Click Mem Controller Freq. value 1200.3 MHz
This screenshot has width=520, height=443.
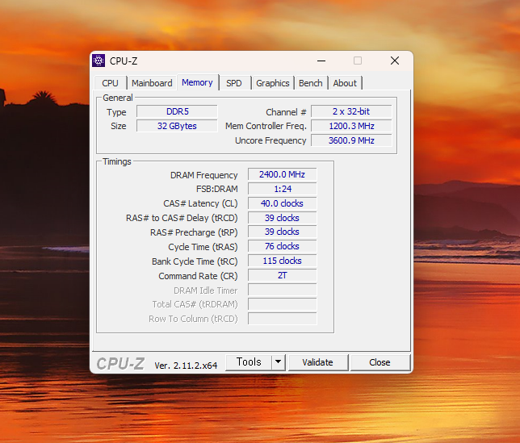[x=351, y=126]
